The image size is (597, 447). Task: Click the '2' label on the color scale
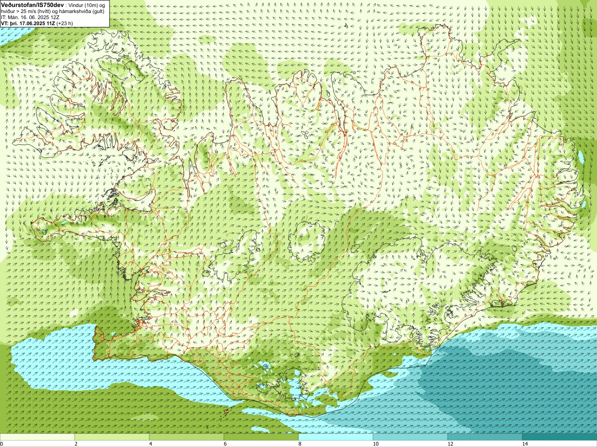(x=76, y=444)
